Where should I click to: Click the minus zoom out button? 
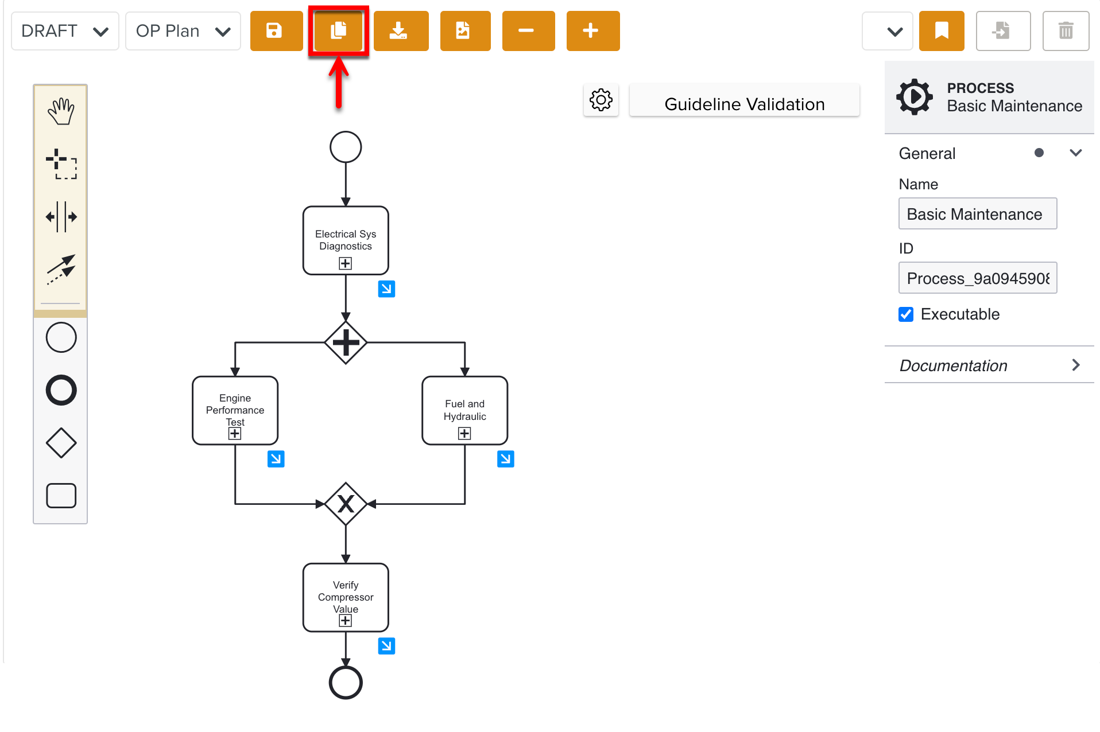pos(528,31)
